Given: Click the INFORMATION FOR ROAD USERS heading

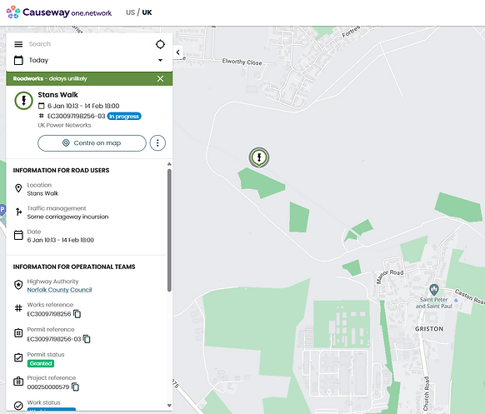Looking at the screenshot, I should coord(61,170).
